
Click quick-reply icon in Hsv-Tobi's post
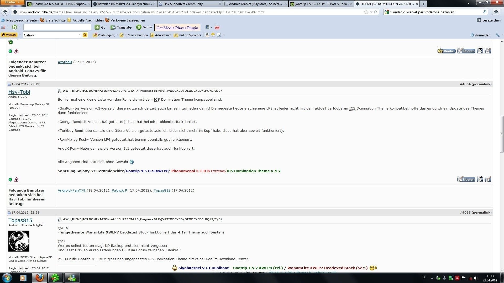point(488,179)
